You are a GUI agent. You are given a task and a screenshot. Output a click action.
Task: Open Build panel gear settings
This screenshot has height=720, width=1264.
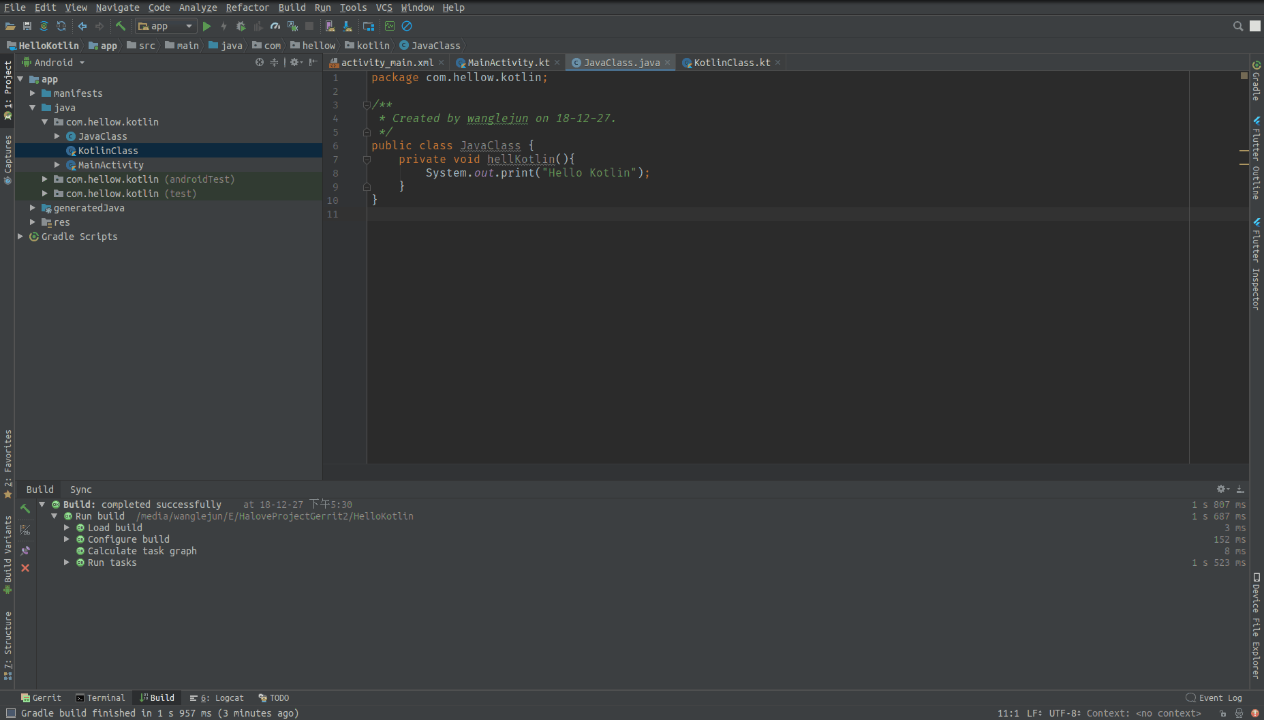tap(1223, 489)
